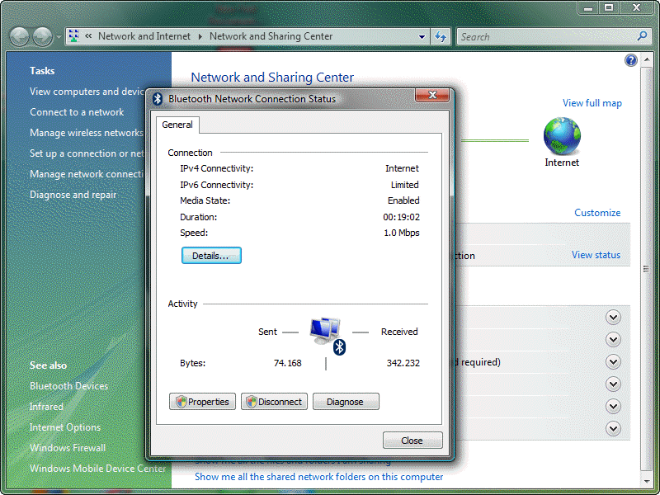Click the search magnifier icon
Screen dimensions: 660x495
point(642,36)
